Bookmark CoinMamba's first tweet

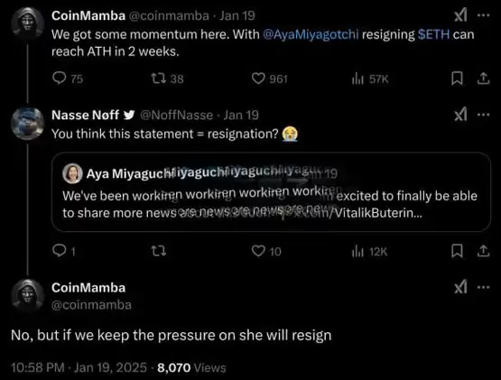458,79
